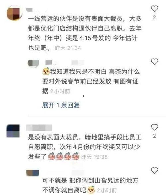Image resolution: width=166 pixels, height=195 pixels.
Task: Reply to text 不调你就自离吧
Action: (x=64, y=190)
